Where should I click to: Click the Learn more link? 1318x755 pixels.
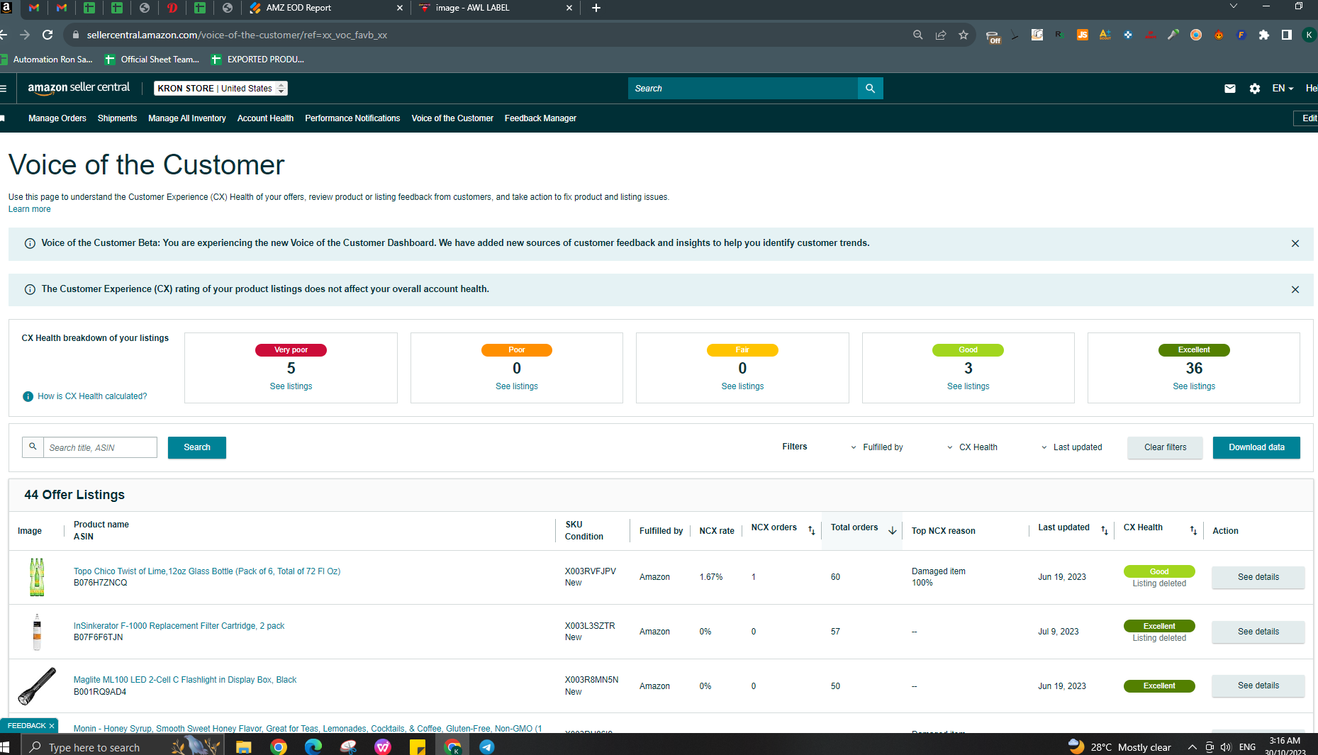click(30, 209)
